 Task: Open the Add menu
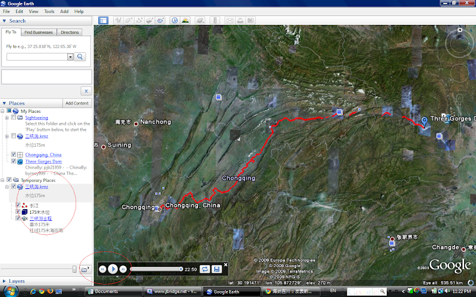coord(64,11)
